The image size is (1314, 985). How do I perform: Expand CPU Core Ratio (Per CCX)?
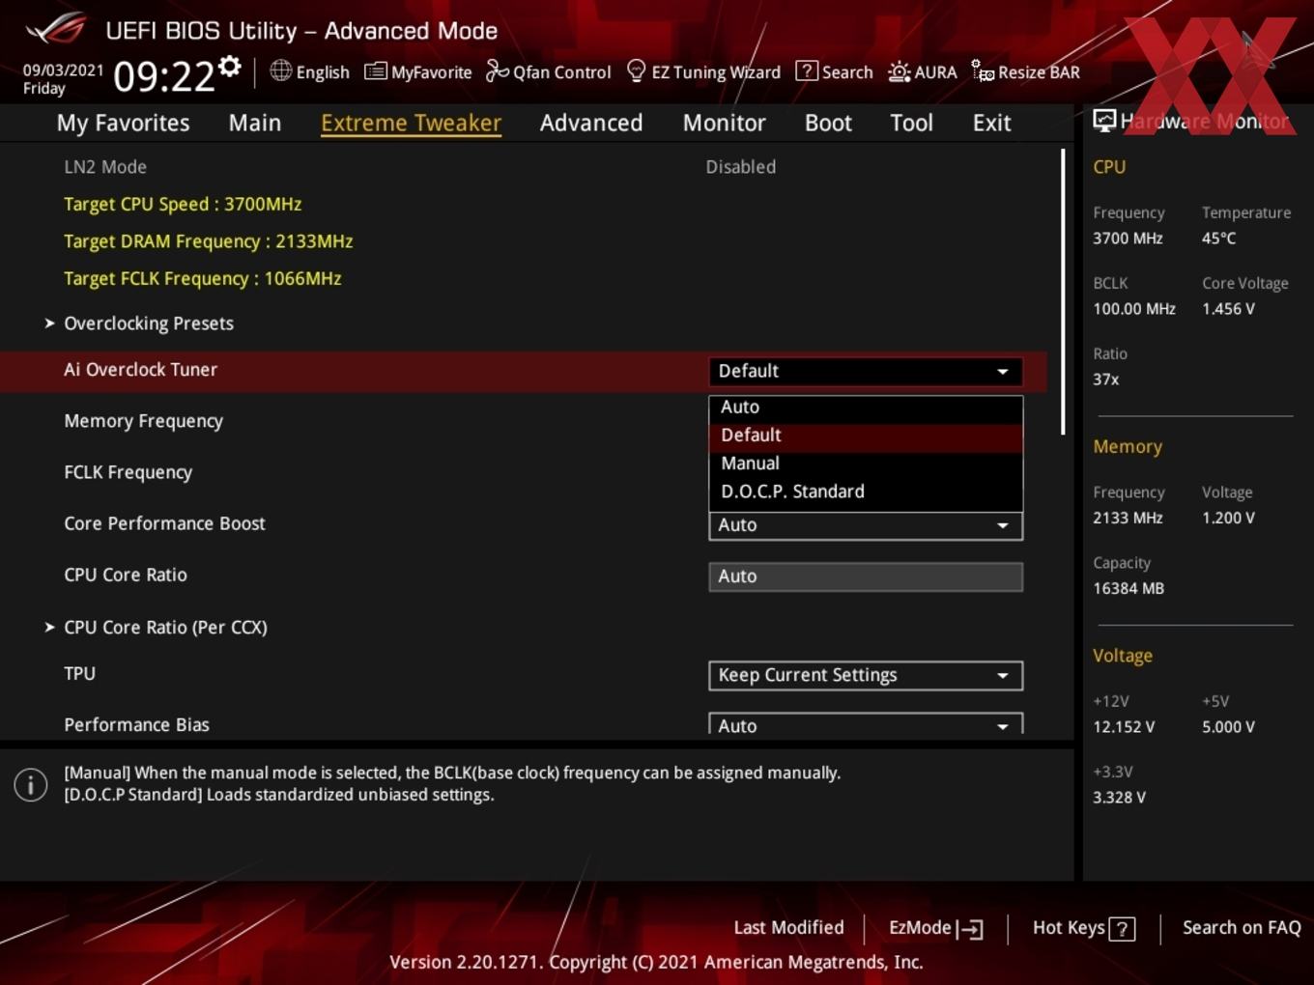(165, 627)
